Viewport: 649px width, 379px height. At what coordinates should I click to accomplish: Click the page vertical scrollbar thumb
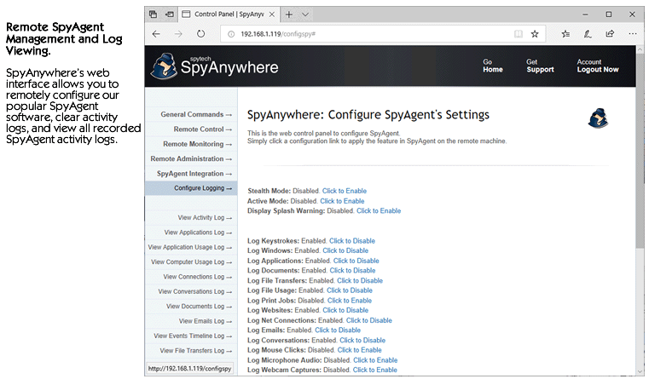point(640,151)
